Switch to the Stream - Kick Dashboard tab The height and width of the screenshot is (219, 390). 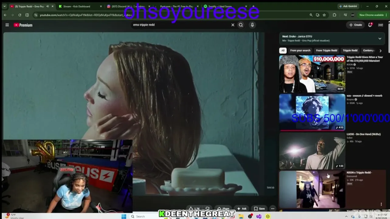80,6
